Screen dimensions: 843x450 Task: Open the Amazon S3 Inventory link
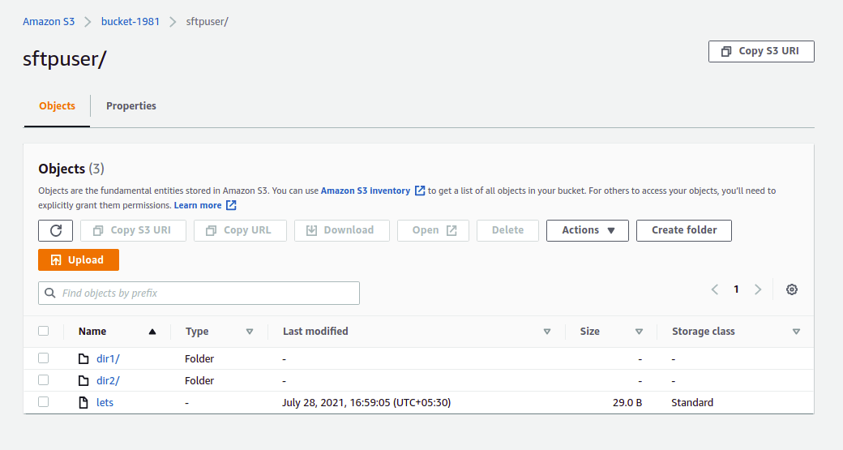pos(366,191)
